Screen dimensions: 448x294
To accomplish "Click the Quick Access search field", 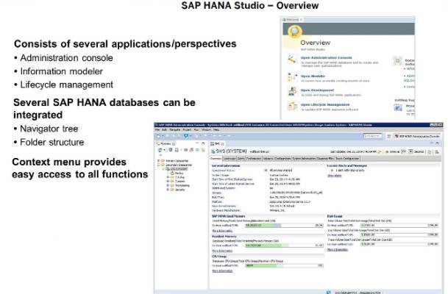I will click(373, 136).
